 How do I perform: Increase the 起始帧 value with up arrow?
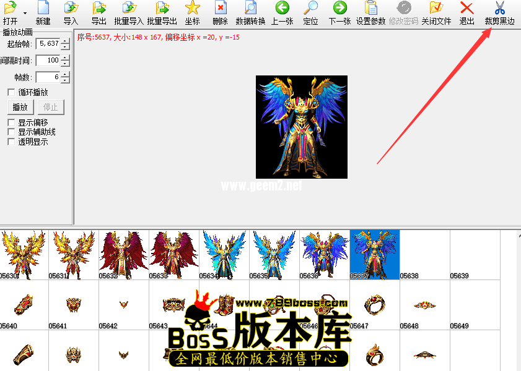[x=65, y=41]
